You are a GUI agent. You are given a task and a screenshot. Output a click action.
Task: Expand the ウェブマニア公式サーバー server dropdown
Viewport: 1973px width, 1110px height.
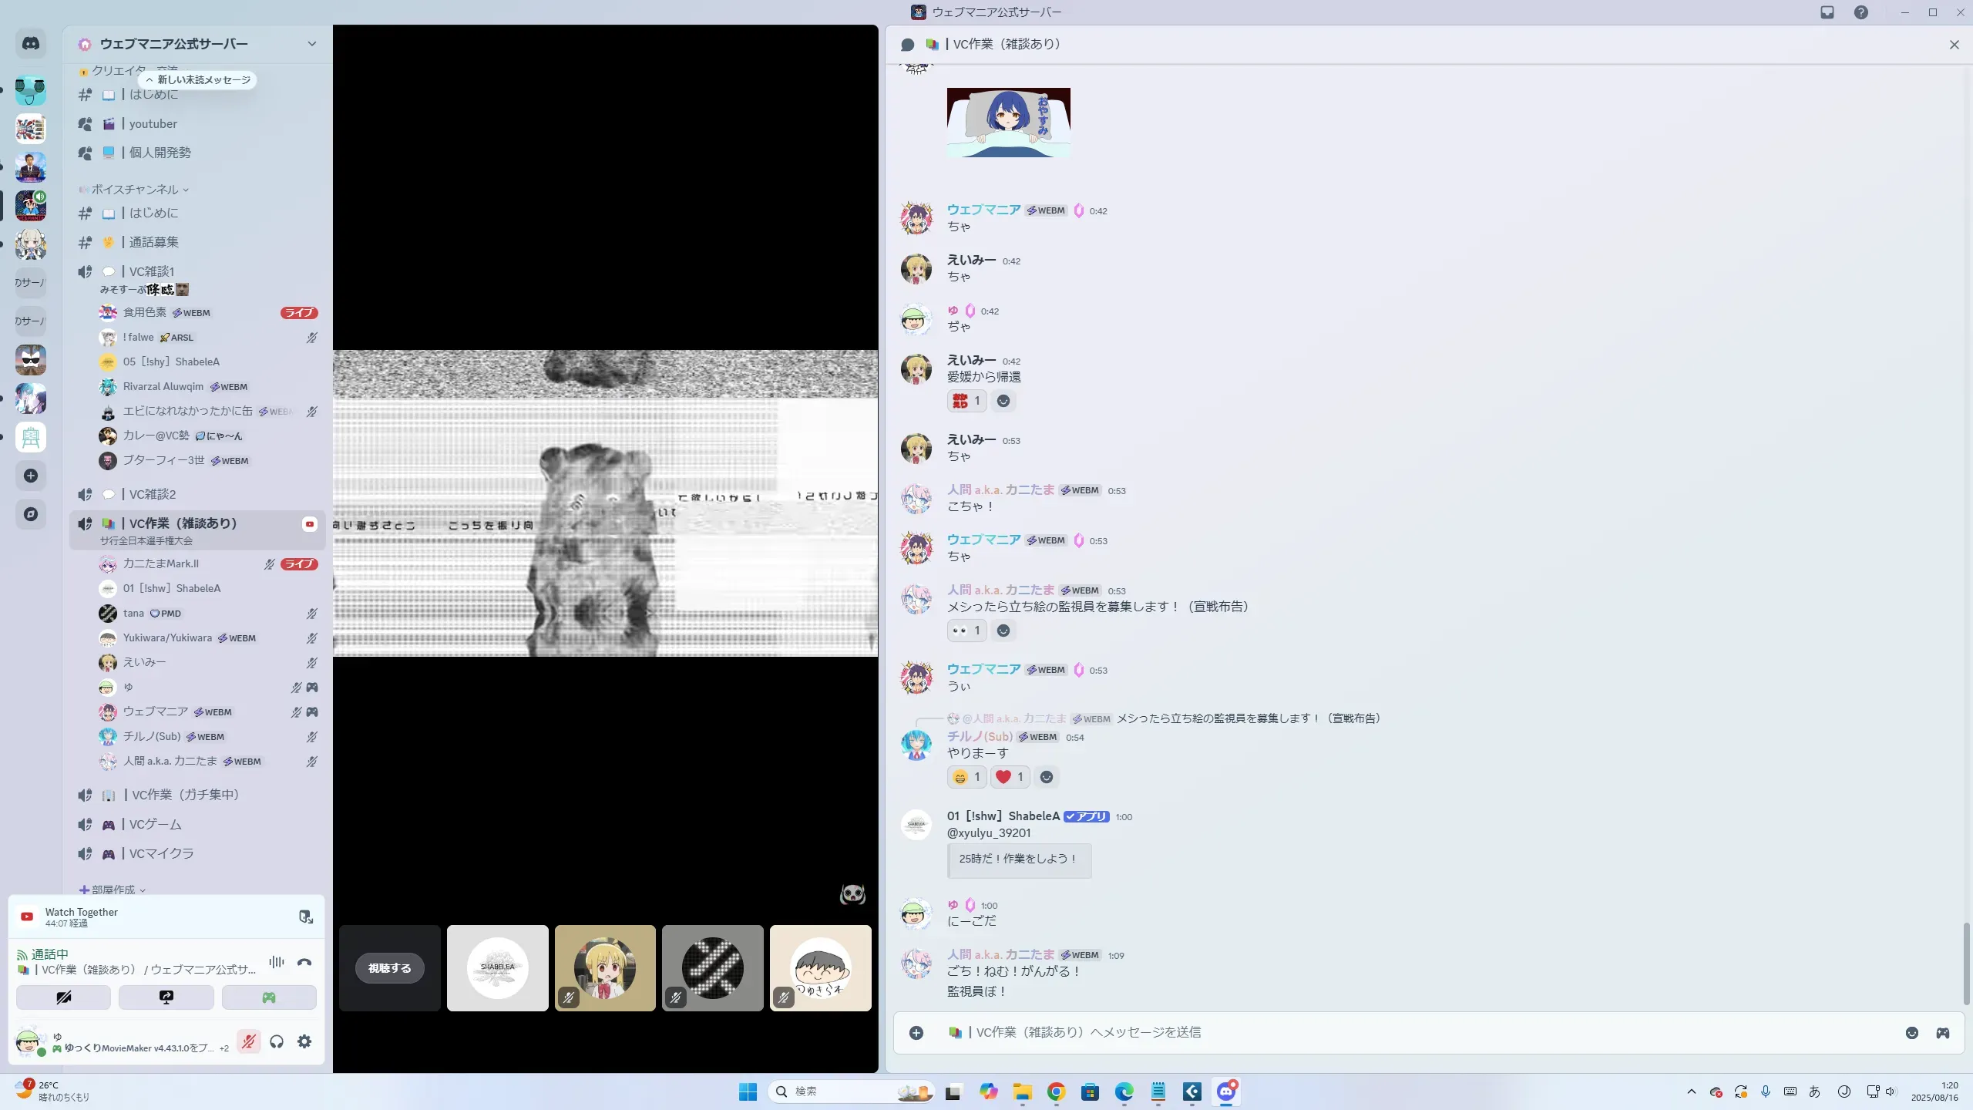(311, 44)
